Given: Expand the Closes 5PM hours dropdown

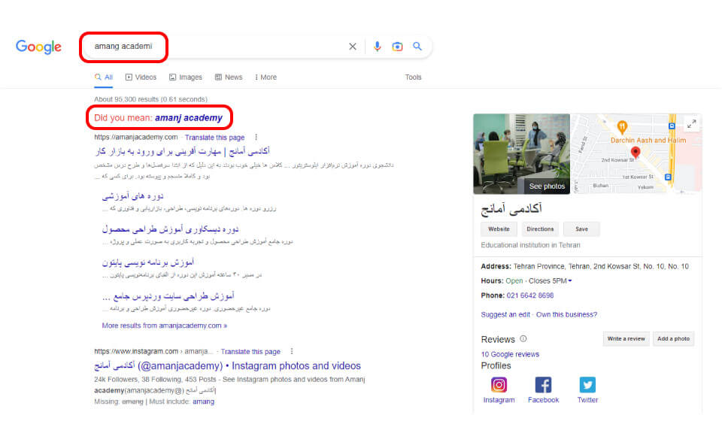Looking at the screenshot, I should pos(551,281).
